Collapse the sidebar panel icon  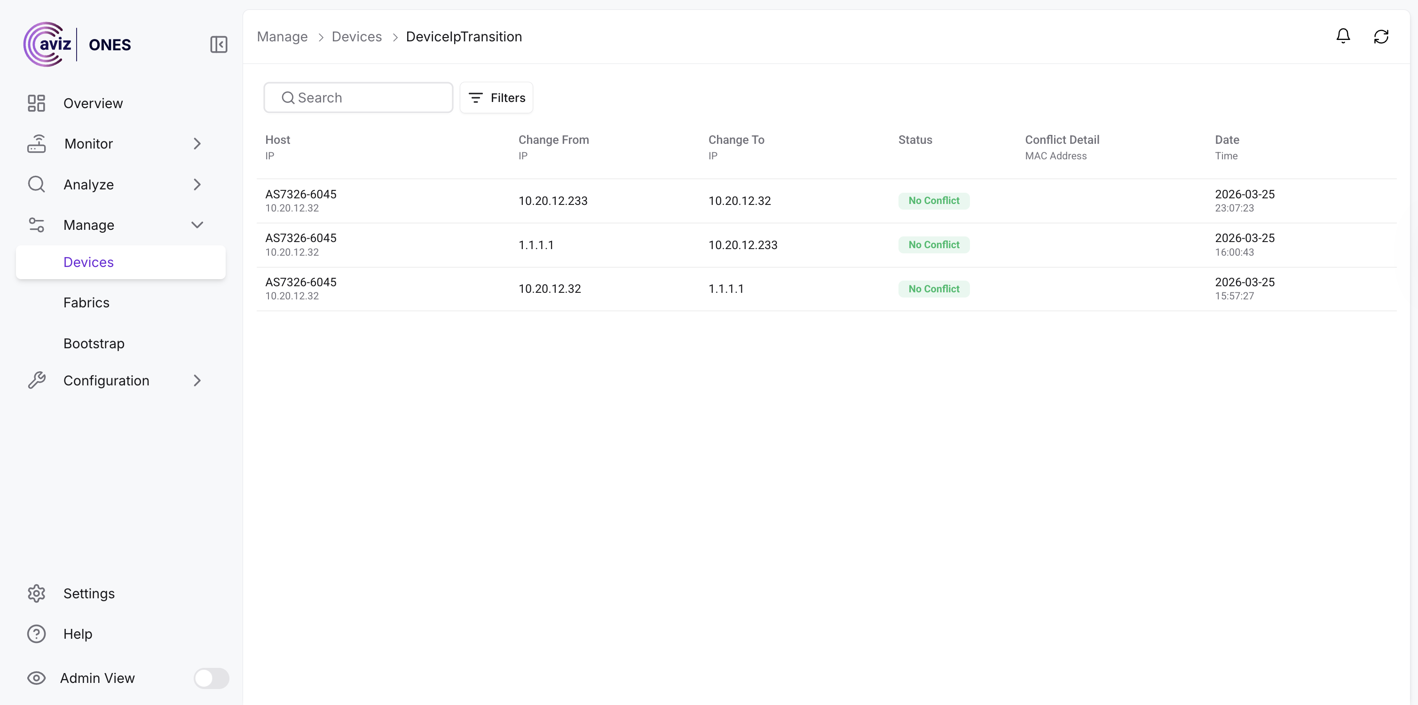219,45
